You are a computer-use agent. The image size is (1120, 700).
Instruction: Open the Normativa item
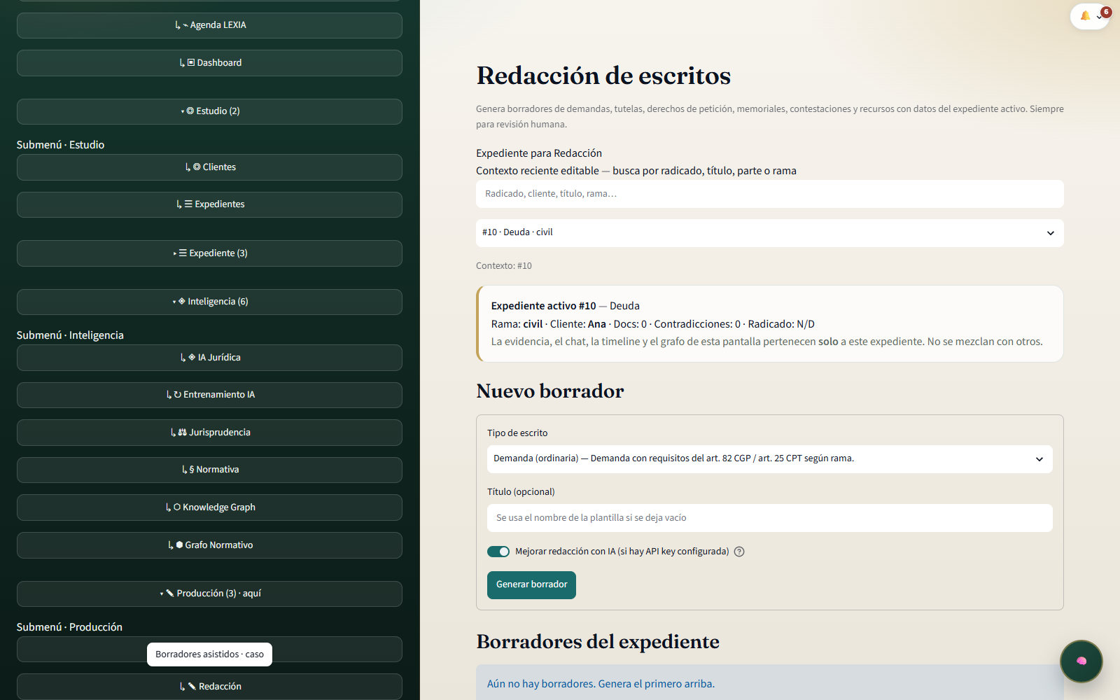209,470
